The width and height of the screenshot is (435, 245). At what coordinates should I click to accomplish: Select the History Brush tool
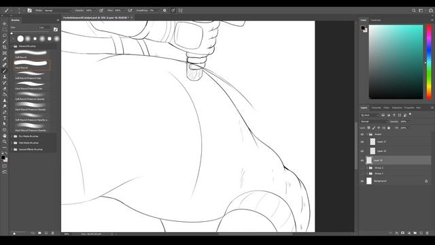click(x=5, y=82)
